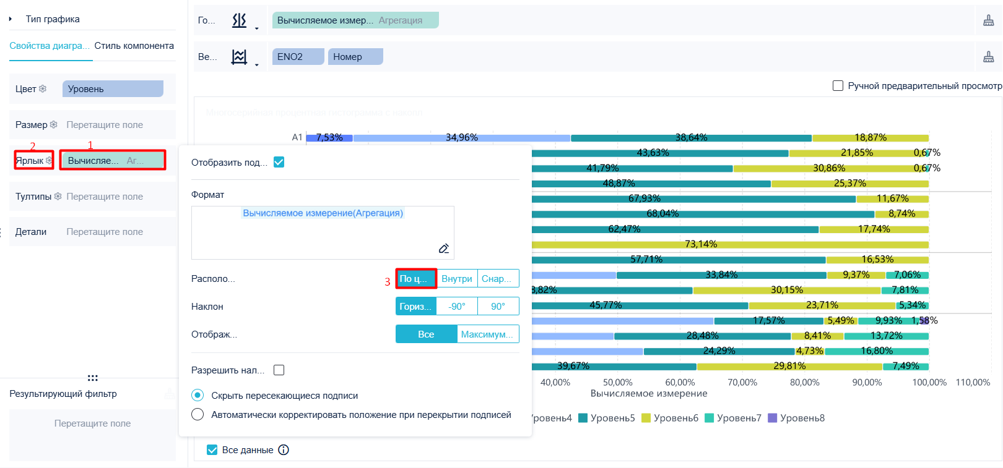The width and height of the screenshot is (1003, 468).
Task: Enable Ручной предварительный просмотр checkbox
Action: 838,86
